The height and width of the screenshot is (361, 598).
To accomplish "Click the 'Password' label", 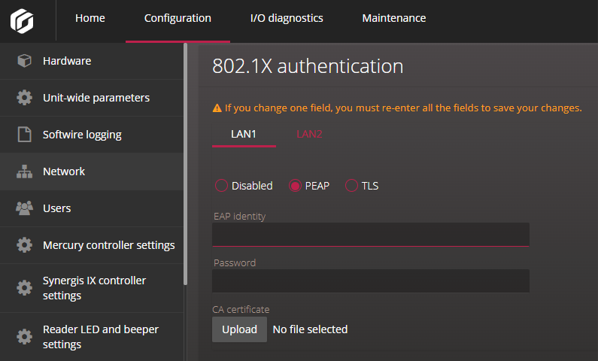I will [x=235, y=262].
